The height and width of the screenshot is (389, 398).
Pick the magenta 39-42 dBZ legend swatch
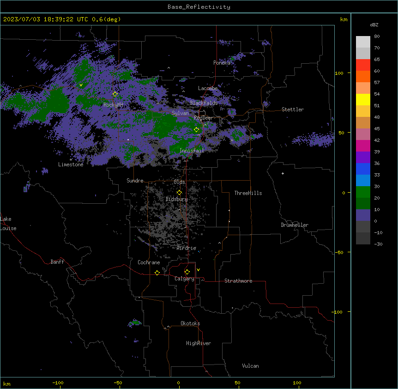[363, 146]
